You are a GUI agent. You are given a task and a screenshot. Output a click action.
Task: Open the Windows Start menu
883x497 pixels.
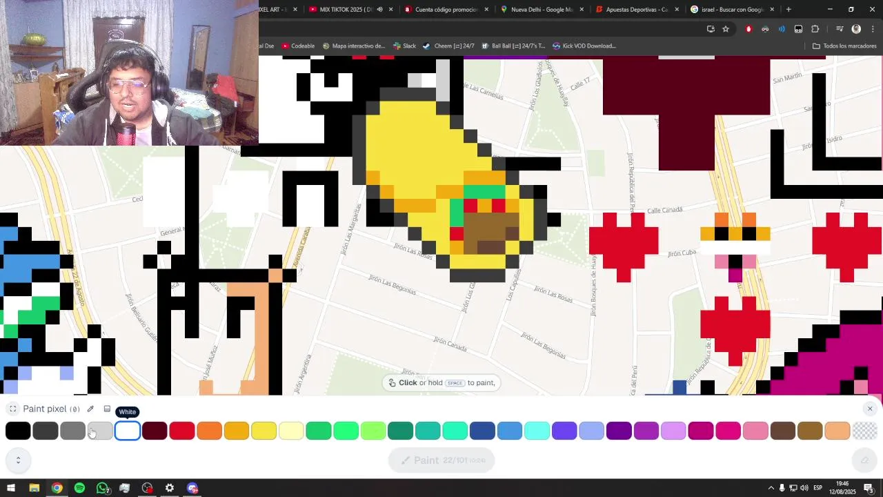click(x=11, y=488)
